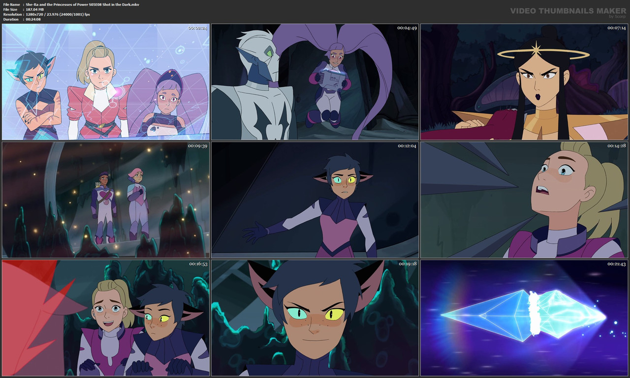Click the 'File Size' label
This screenshot has height=378, width=630.
coord(10,9)
